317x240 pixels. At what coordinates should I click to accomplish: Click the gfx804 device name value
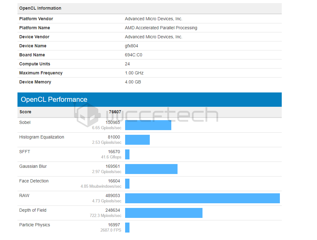tap(131, 46)
